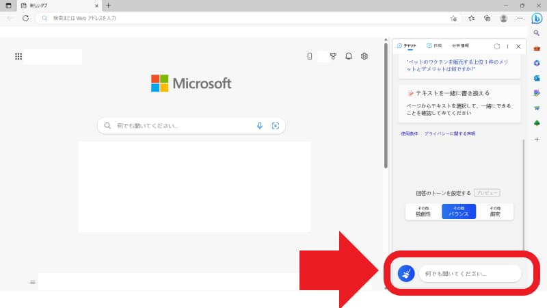The image size is (547, 308).
Task: Select the 独創性 tone option
Action: coord(423,211)
